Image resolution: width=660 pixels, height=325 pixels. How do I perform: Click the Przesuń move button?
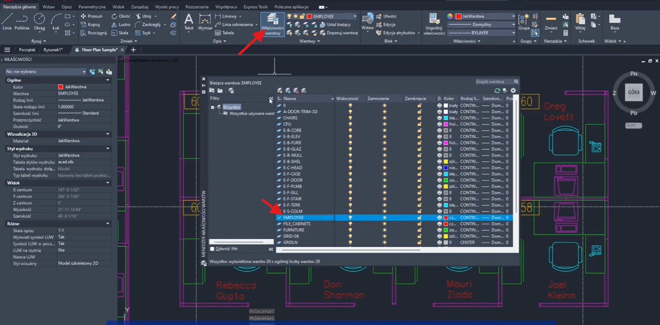pyautogui.click(x=91, y=16)
